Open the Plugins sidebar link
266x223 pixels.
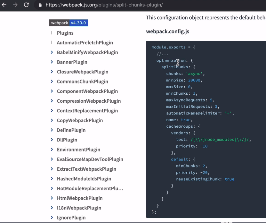tap(65, 33)
